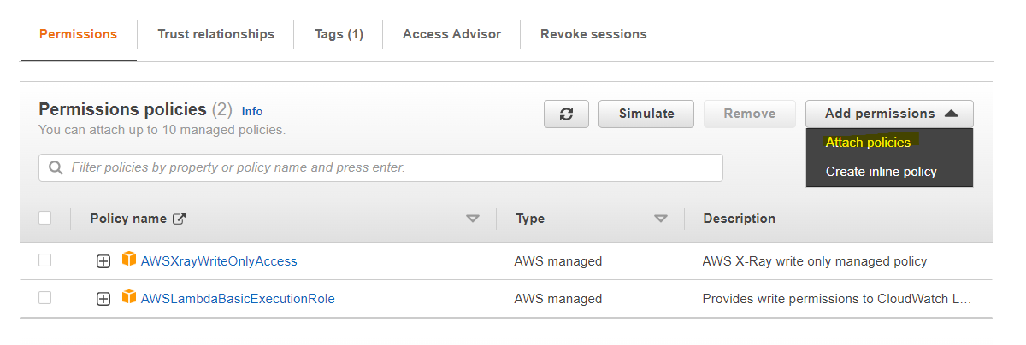Click the orange policy icon for AWSLambdaBasicExecutionRole
Screen dimensions: 1026x345
[x=129, y=297]
